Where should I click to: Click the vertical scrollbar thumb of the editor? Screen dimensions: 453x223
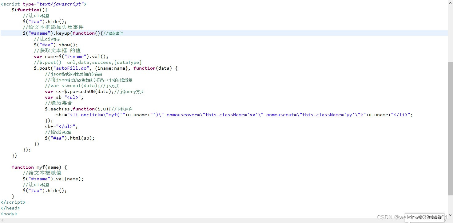[x=450, y=128]
